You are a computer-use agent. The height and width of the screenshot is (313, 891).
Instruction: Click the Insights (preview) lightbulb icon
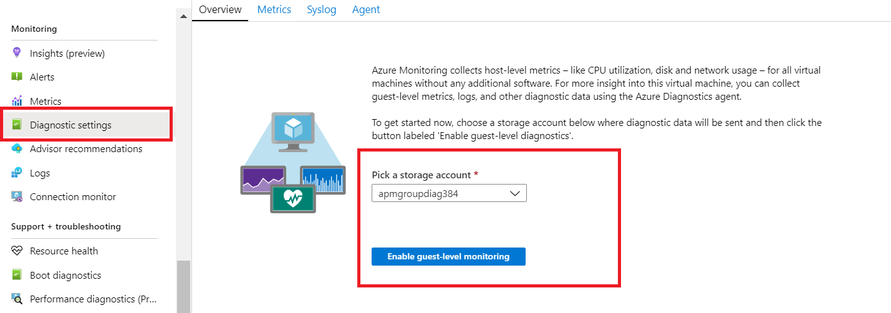point(17,53)
